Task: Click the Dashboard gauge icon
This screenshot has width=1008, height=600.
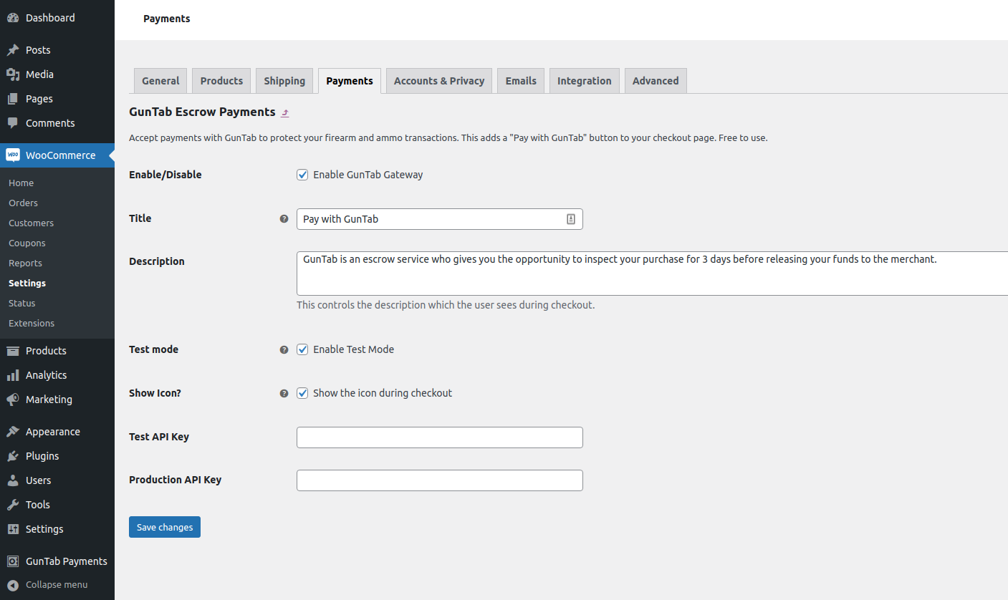Action: coord(13,18)
